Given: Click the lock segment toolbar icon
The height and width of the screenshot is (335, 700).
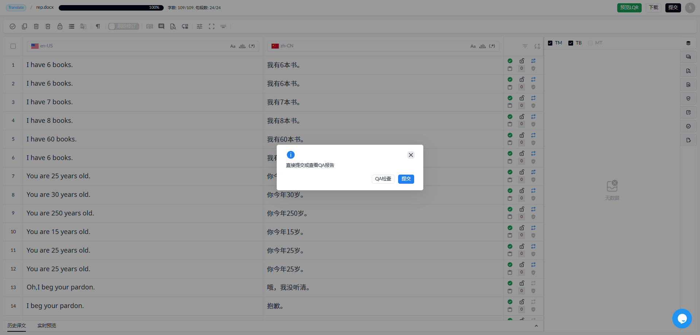Looking at the screenshot, I should coord(60,27).
